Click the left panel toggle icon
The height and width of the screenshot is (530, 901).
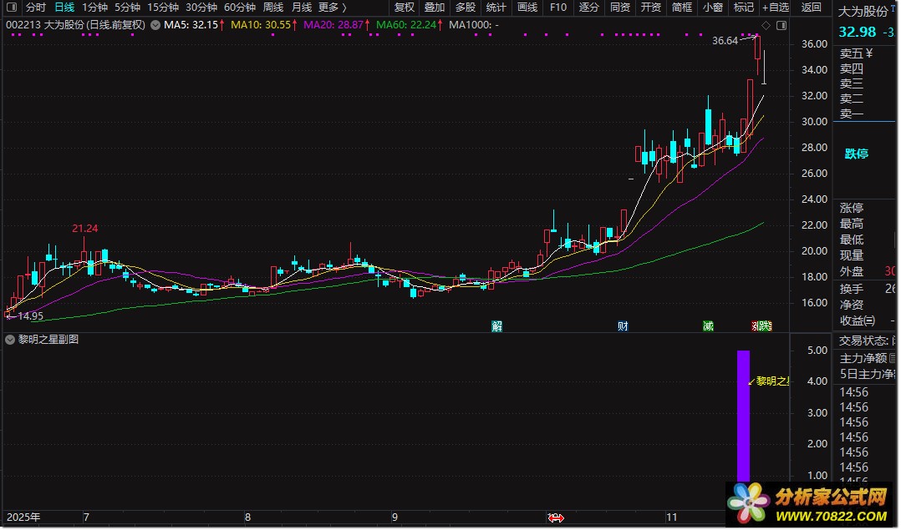[10, 8]
